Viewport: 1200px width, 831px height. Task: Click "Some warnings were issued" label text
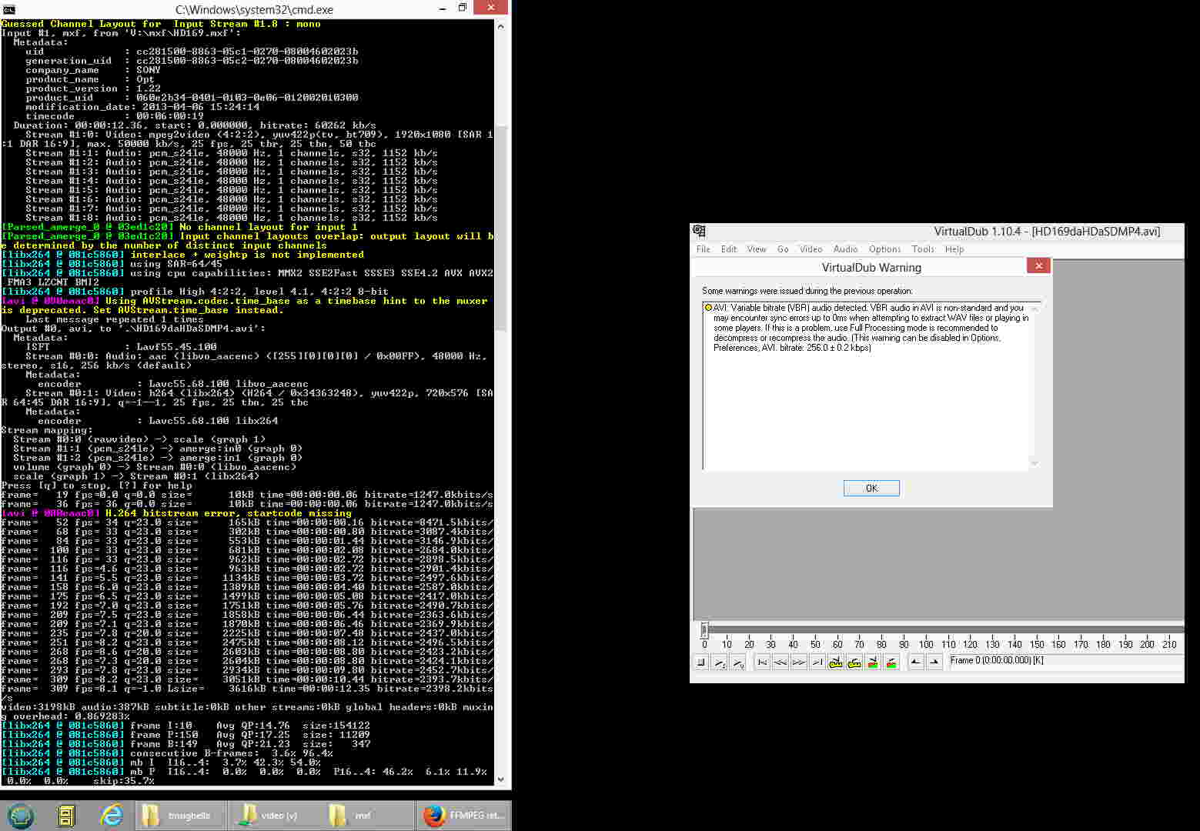[x=807, y=291]
